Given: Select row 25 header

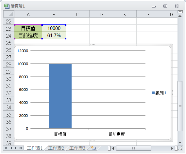Looking at the screenshot, I should coord(8,43).
